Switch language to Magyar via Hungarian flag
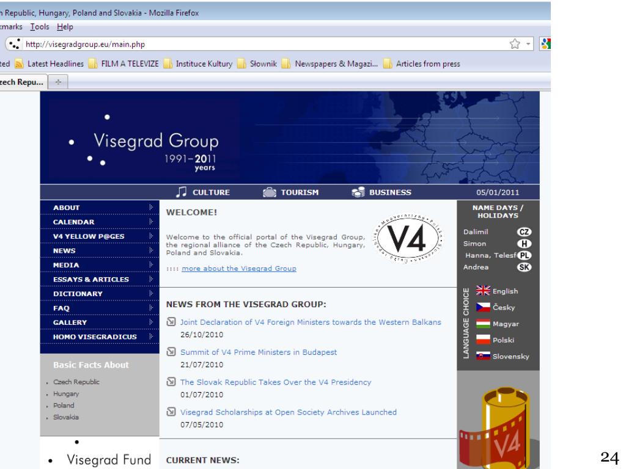Viewport: 626px width, 469px height. pyautogui.click(x=483, y=324)
